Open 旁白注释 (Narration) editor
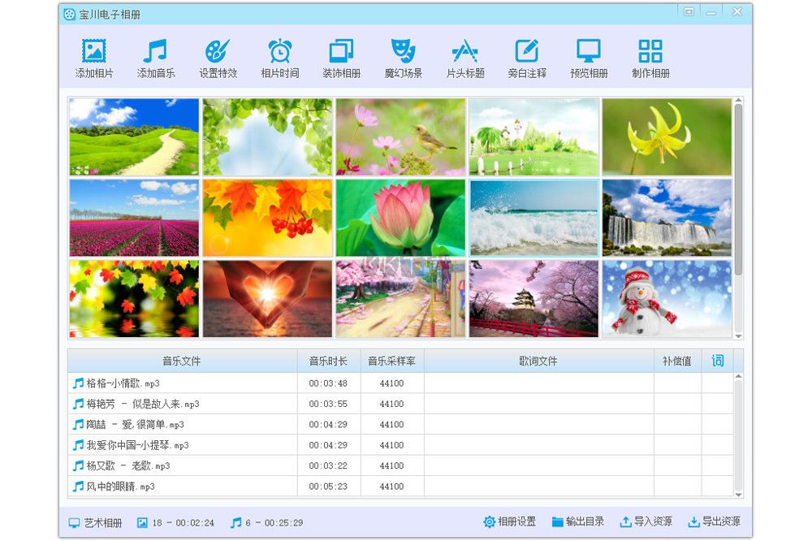812x541 pixels. tap(526, 57)
